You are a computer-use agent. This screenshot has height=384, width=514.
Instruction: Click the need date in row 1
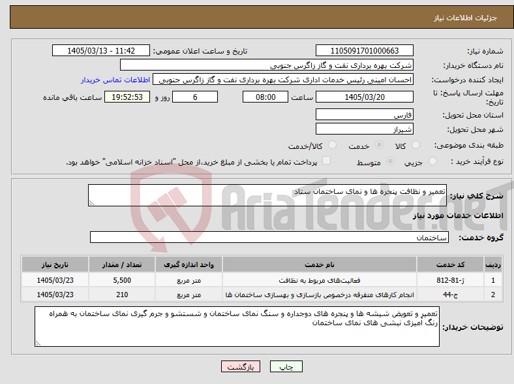pos(55,280)
